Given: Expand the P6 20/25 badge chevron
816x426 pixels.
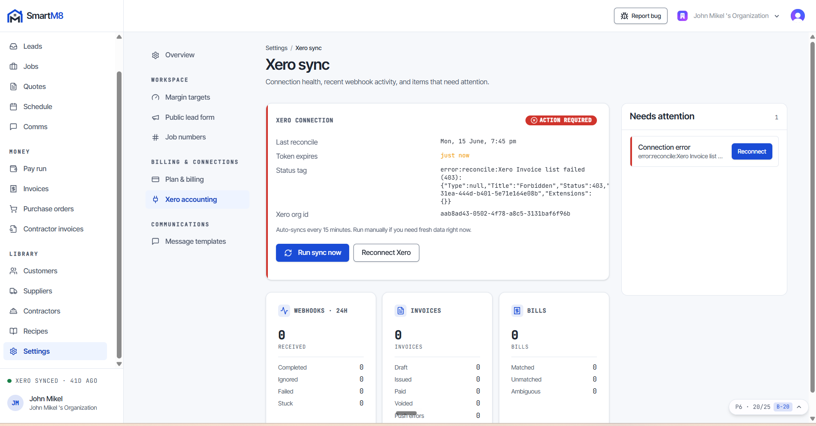Looking at the screenshot, I should coord(799,407).
